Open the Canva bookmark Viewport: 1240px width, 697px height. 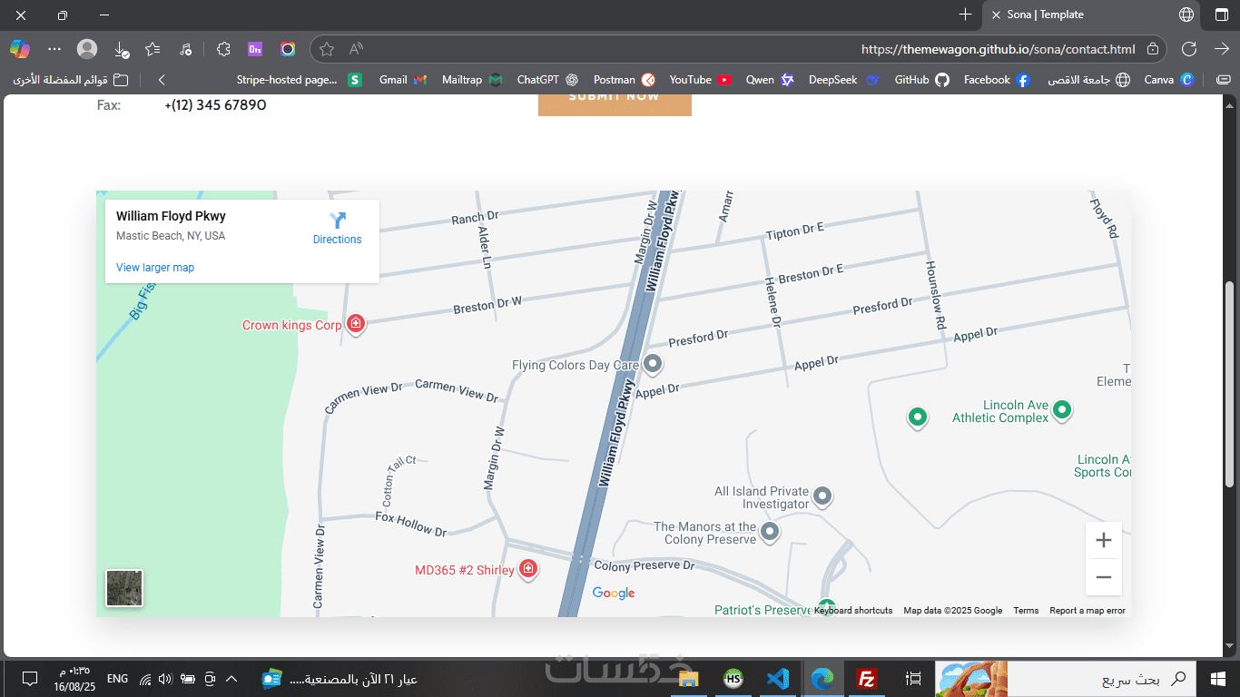coord(1168,80)
